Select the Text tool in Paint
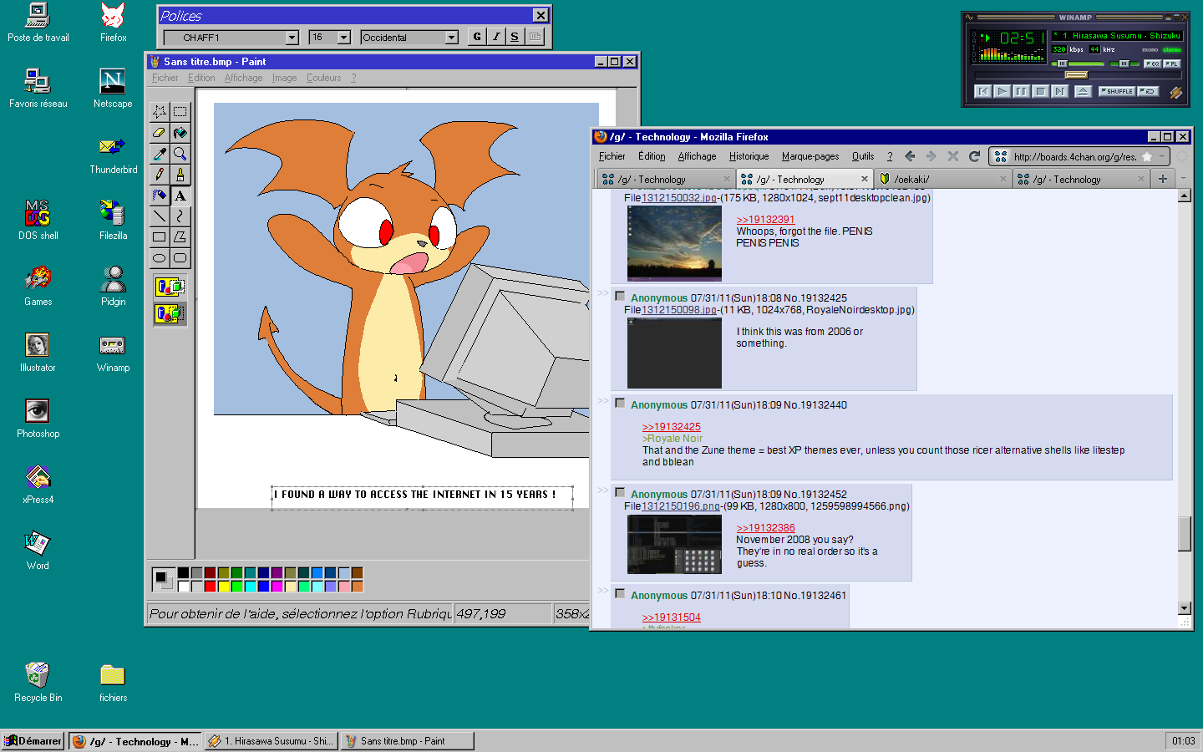 click(180, 196)
